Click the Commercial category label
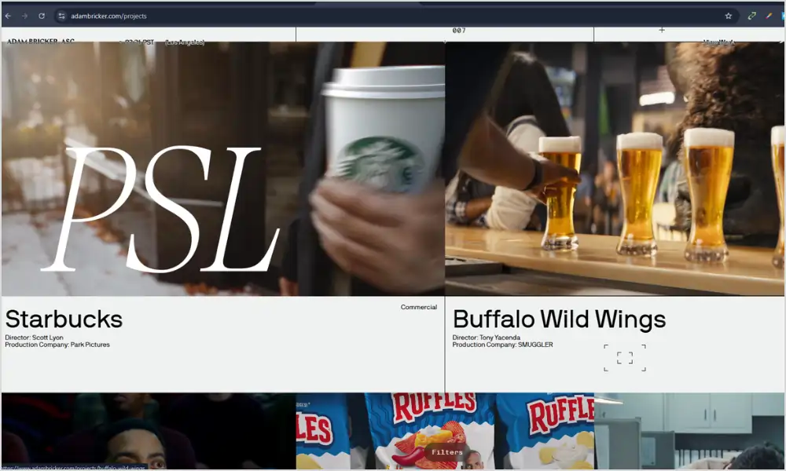This screenshot has height=471, width=786. [419, 307]
